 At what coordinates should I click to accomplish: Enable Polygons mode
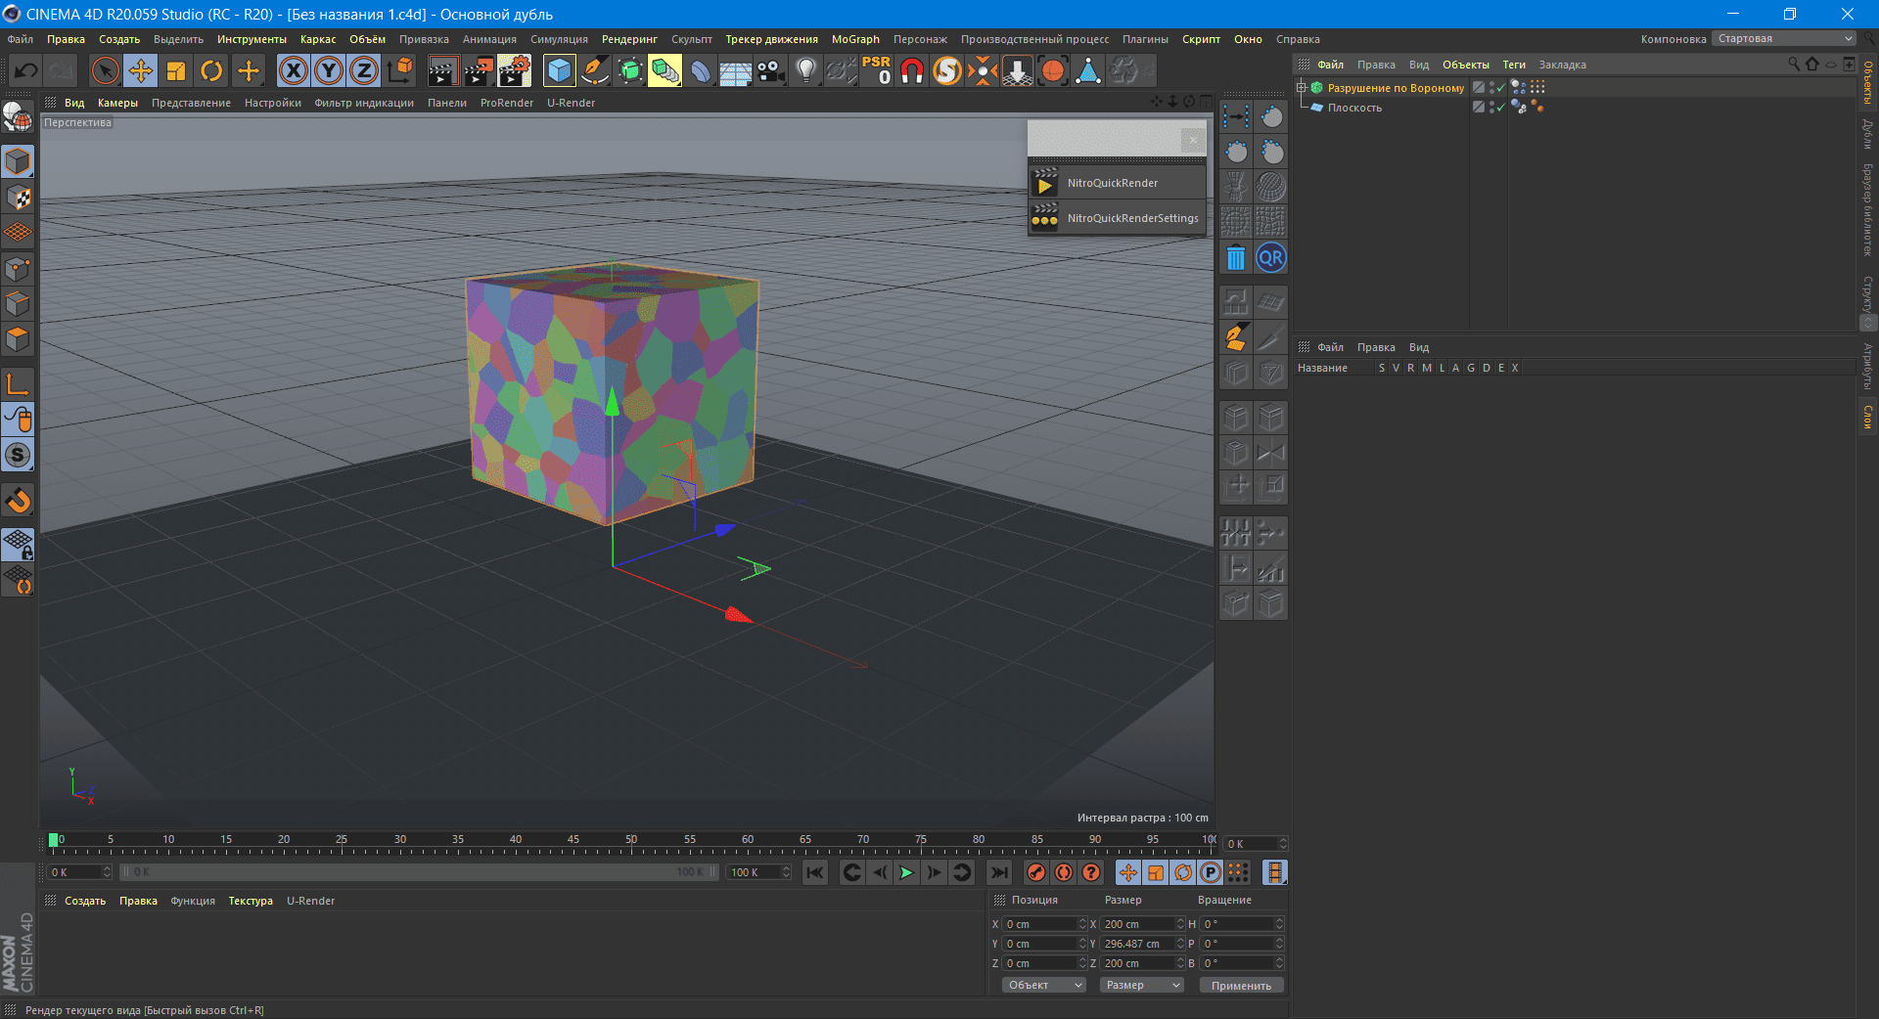(x=19, y=339)
